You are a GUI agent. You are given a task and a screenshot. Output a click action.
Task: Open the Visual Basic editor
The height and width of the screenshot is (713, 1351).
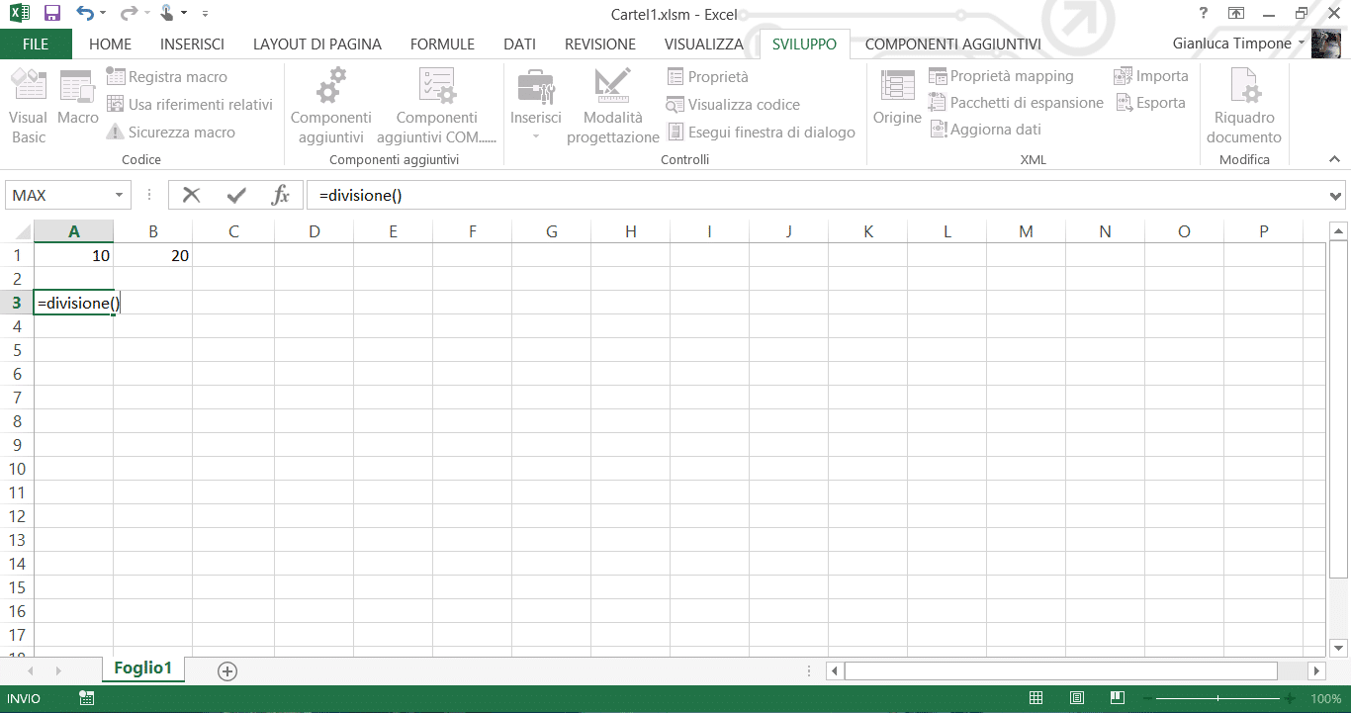coord(28,104)
